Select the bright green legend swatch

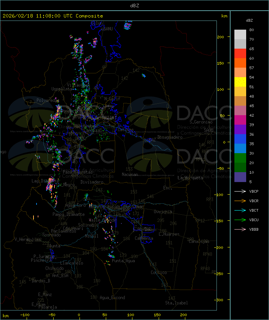coord(240,158)
